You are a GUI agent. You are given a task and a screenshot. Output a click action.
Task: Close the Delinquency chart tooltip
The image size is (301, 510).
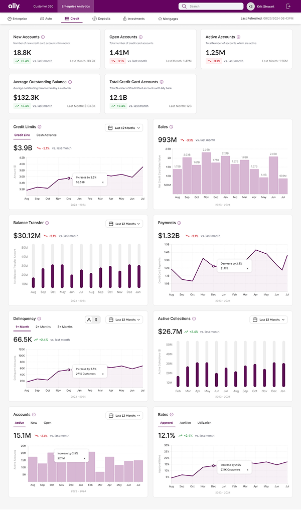pos(103,374)
